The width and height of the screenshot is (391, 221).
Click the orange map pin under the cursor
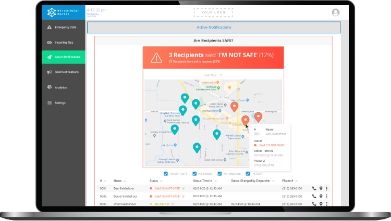(x=246, y=120)
